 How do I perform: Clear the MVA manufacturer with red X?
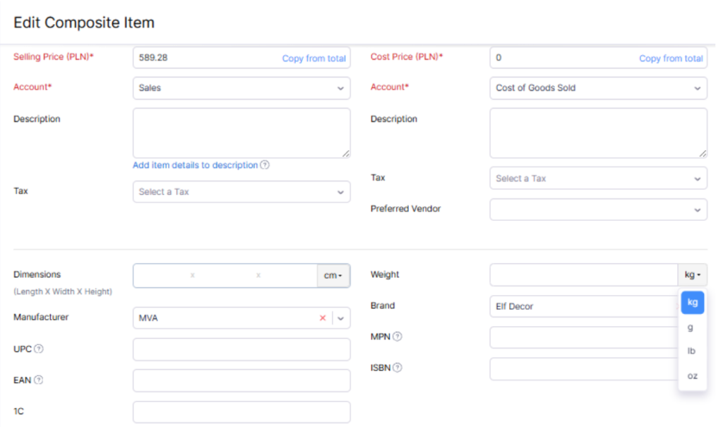coord(323,318)
